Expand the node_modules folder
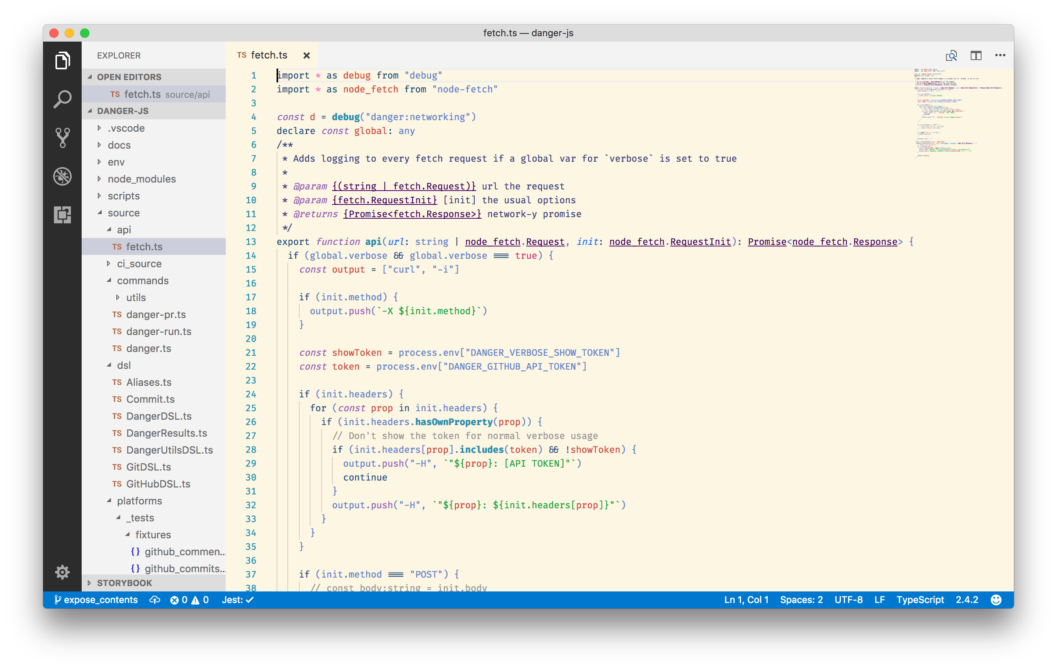The height and width of the screenshot is (670, 1057). pos(141,179)
